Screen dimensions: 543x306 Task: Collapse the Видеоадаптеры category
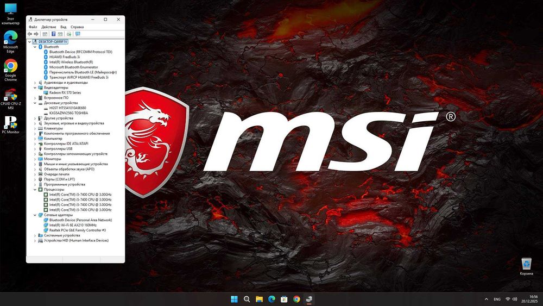[35, 88]
